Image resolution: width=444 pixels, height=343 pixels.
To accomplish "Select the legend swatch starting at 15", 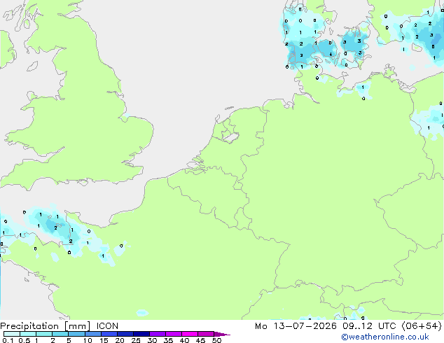I will [109, 334].
